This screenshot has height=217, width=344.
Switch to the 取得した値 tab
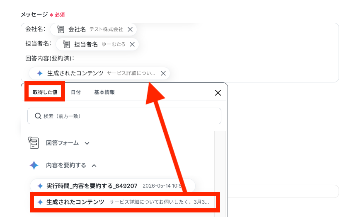pos(45,92)
